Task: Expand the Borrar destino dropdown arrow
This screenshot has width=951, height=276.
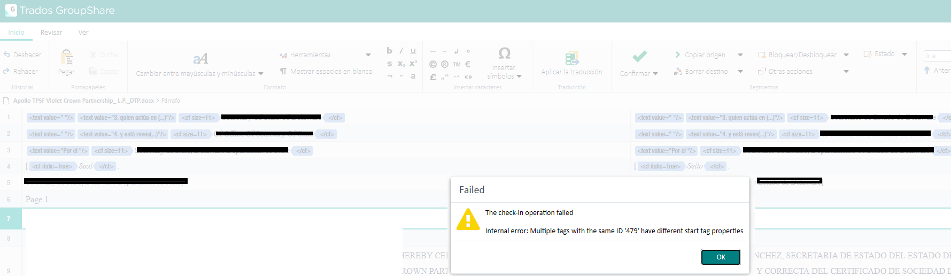Action: coord(740,71)
